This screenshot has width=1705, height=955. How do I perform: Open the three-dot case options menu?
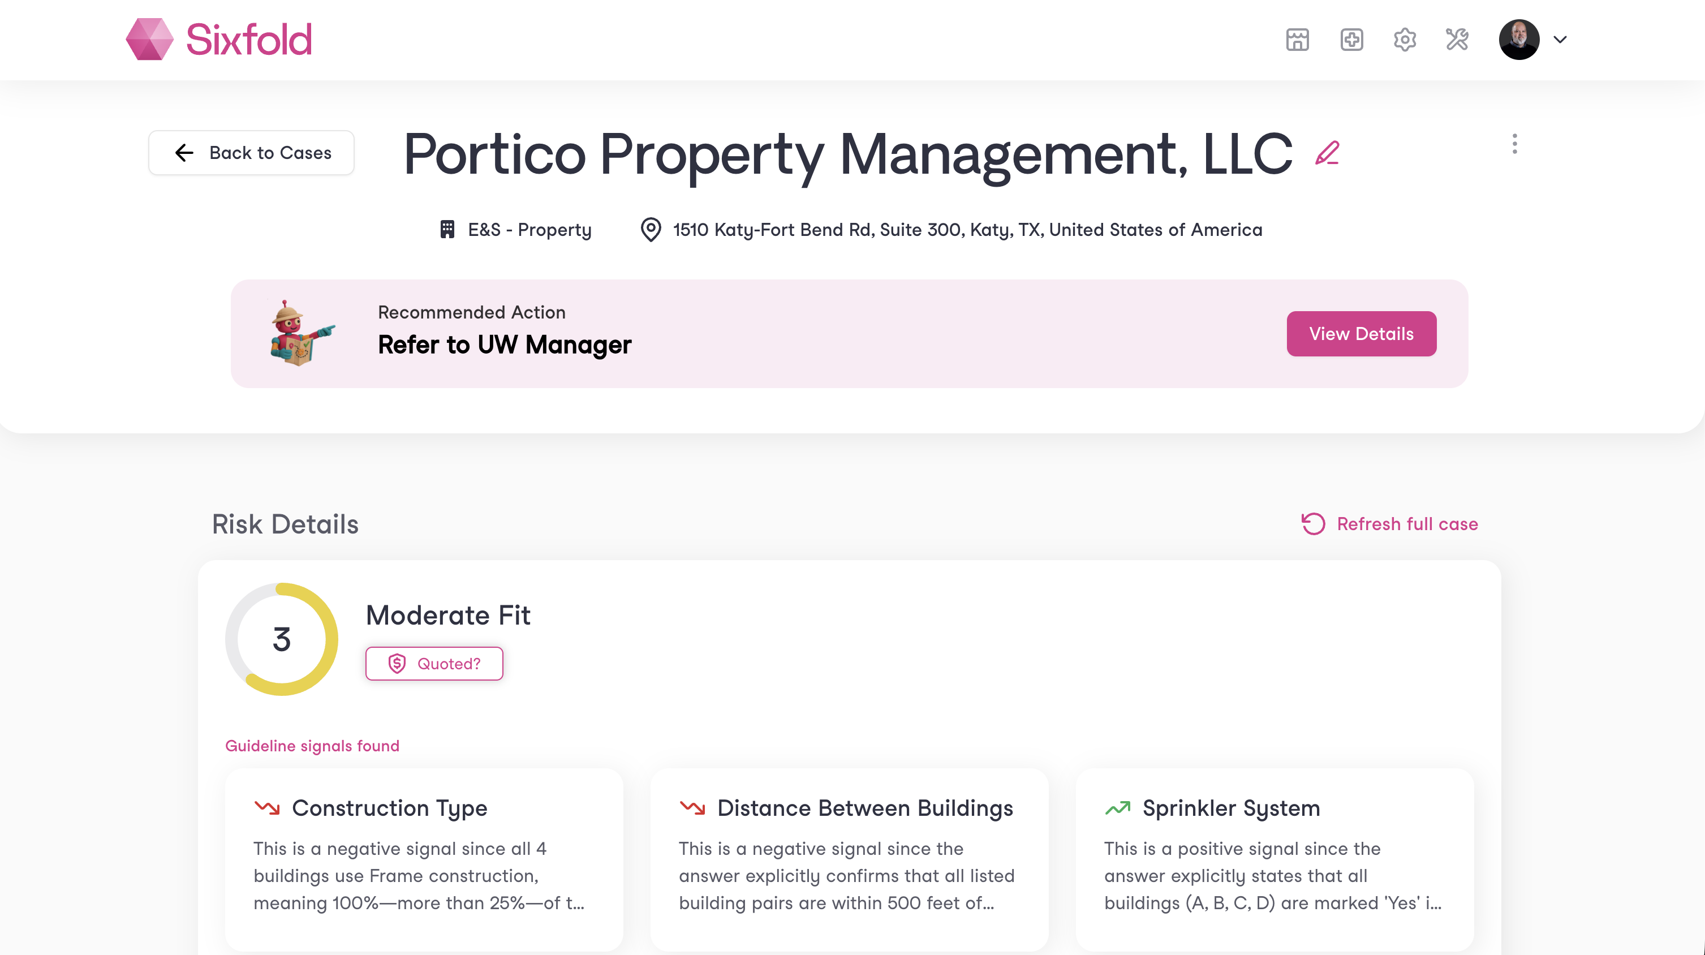(x=1514, y=144)
